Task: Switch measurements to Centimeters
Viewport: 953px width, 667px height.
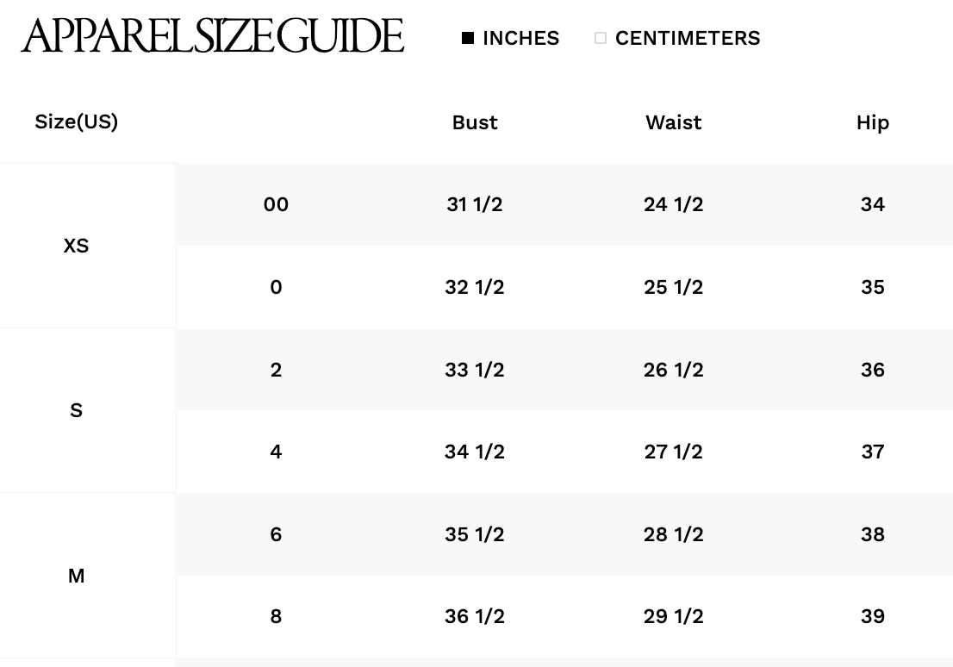Action: pos(687,38)
